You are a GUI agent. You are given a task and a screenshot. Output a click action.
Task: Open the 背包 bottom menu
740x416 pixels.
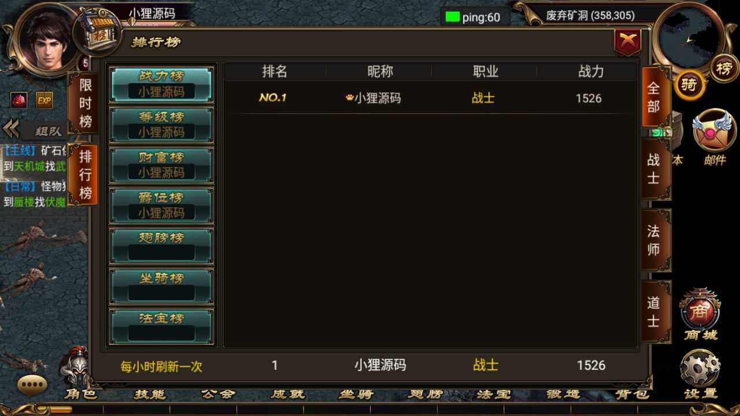632,394
